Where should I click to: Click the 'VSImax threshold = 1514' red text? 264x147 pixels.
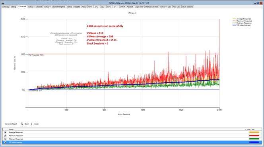pos(101,40)
